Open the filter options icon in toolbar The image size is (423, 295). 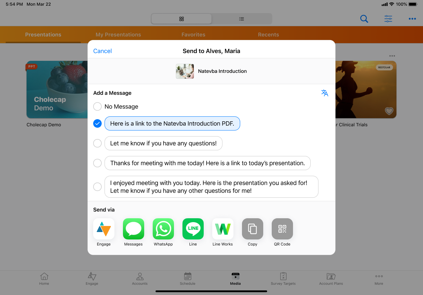pyautogui.click(x=388, y=19)
